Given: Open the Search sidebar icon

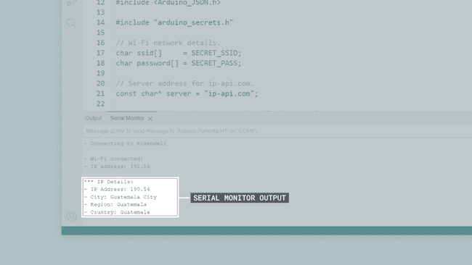Looking at the screenshot, I should (x=71, y=23).
